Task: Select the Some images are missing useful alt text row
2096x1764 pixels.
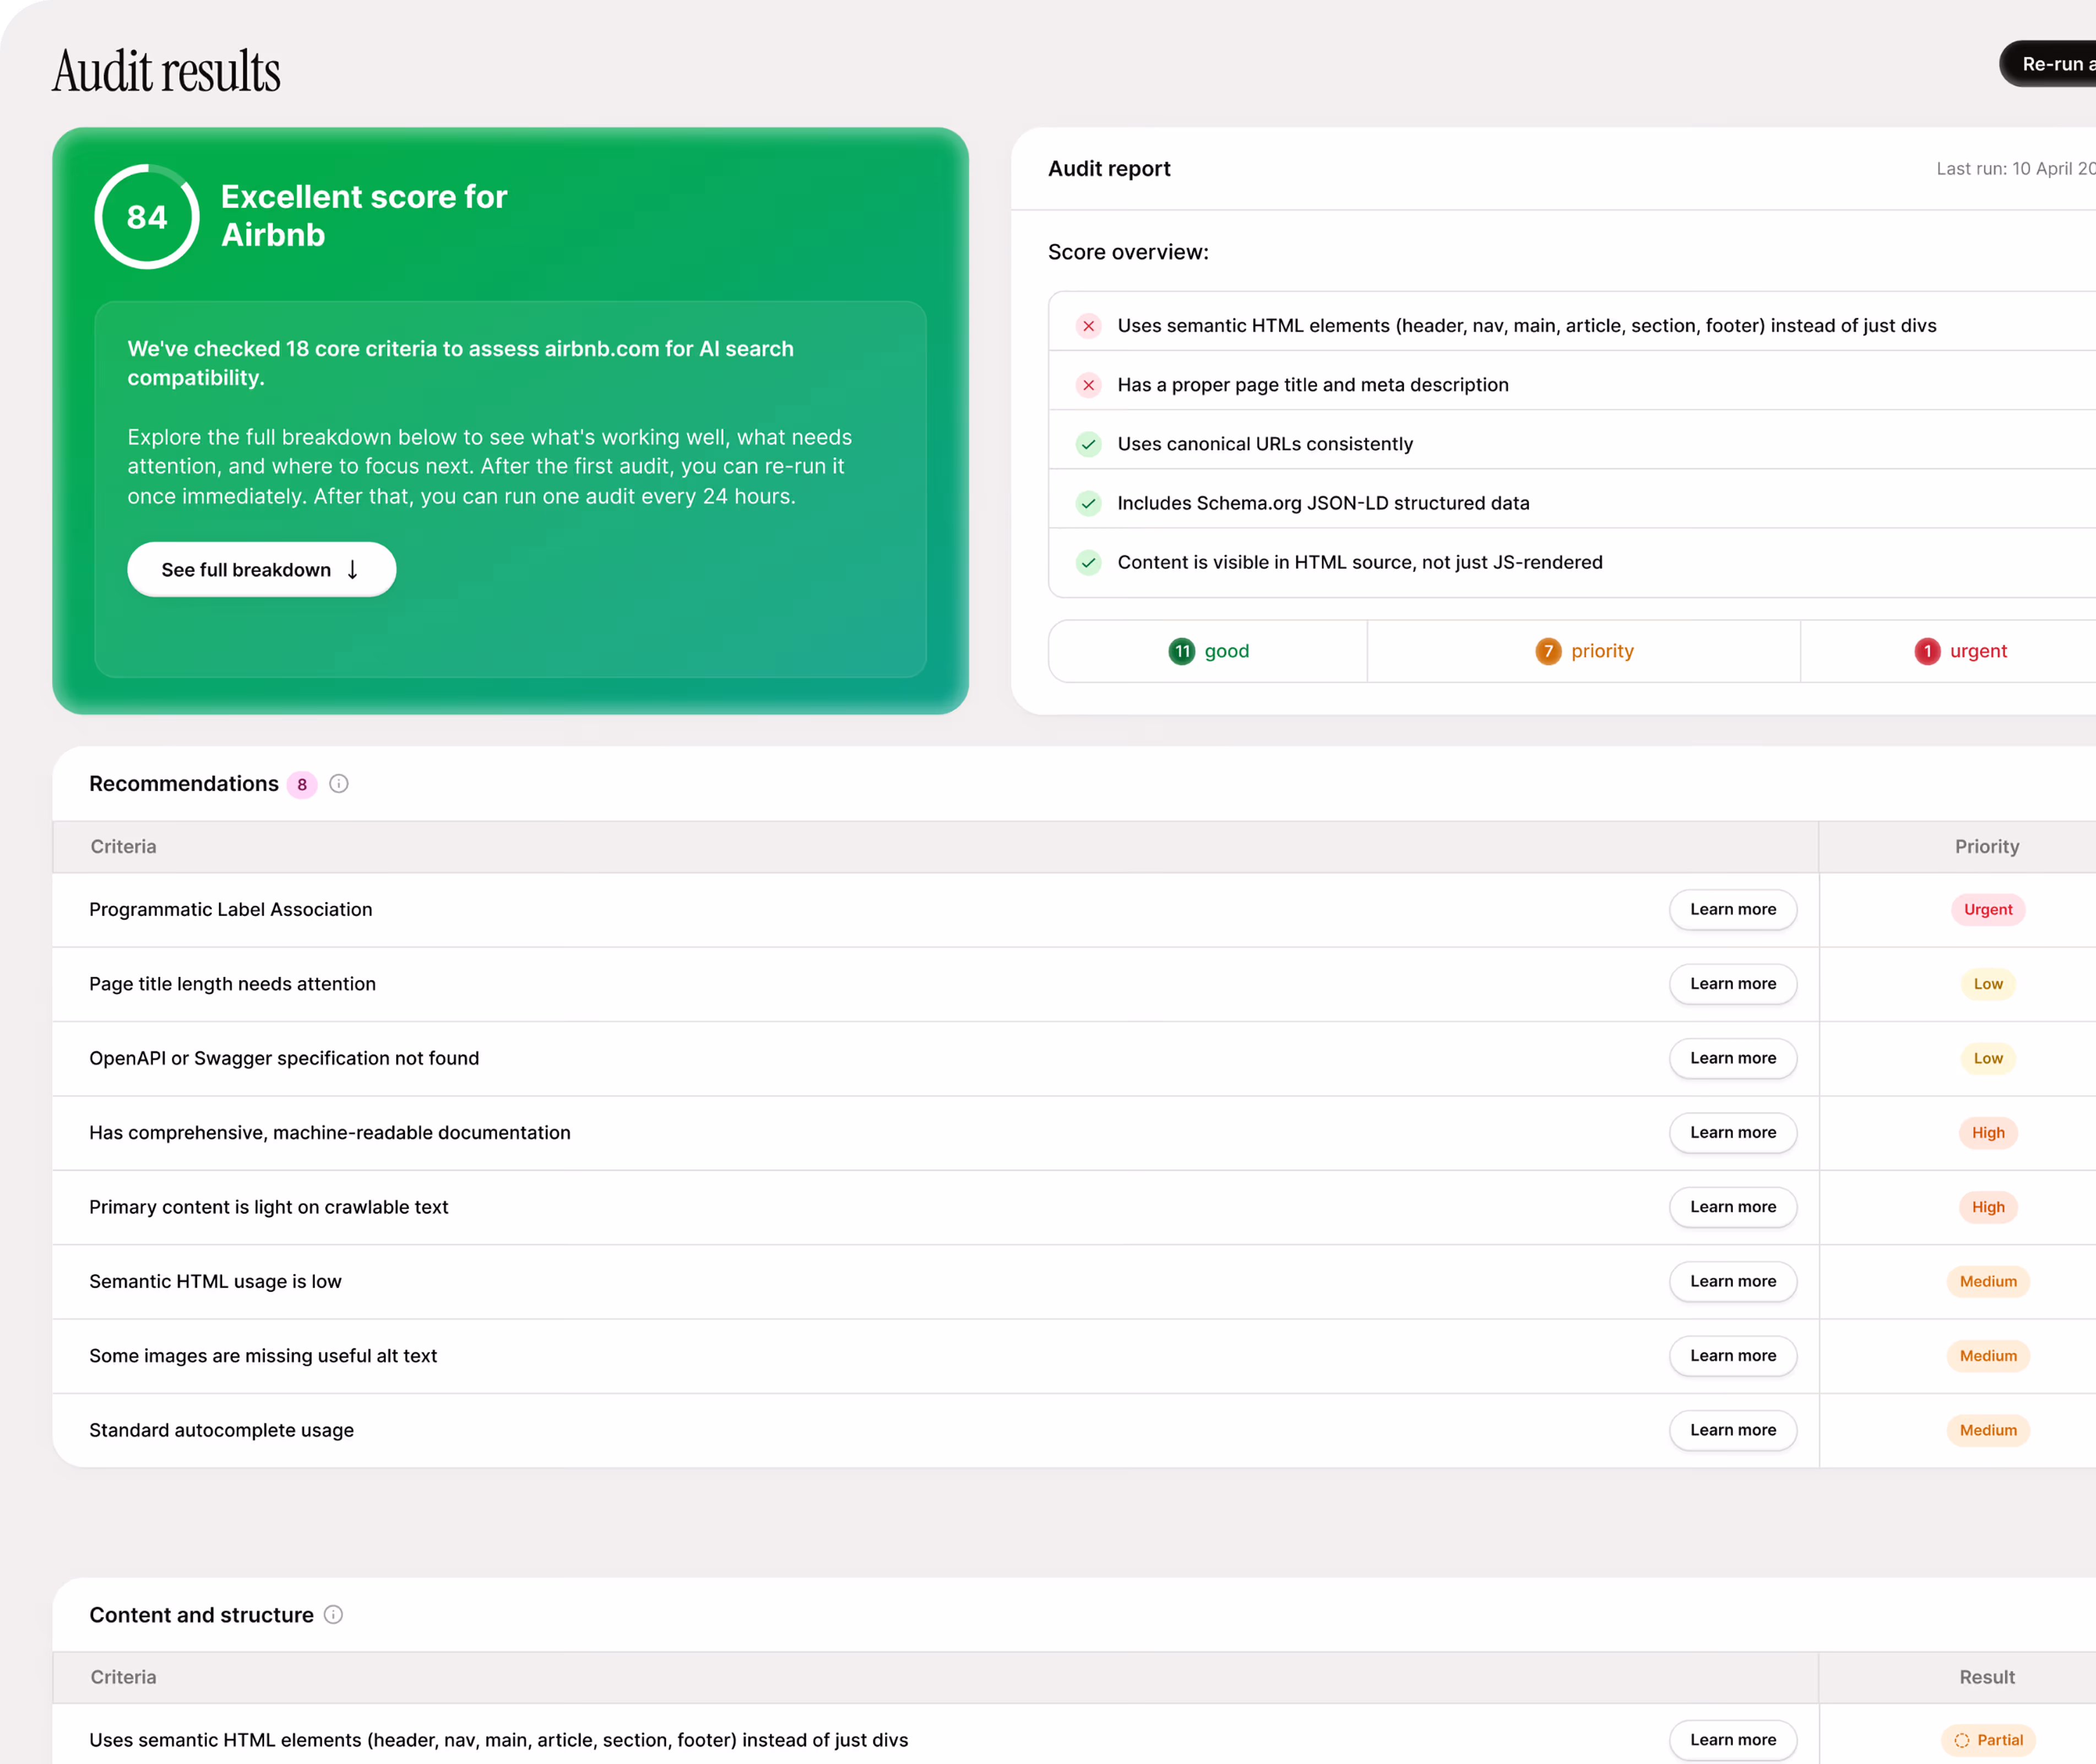Action: coord(263,1356)
